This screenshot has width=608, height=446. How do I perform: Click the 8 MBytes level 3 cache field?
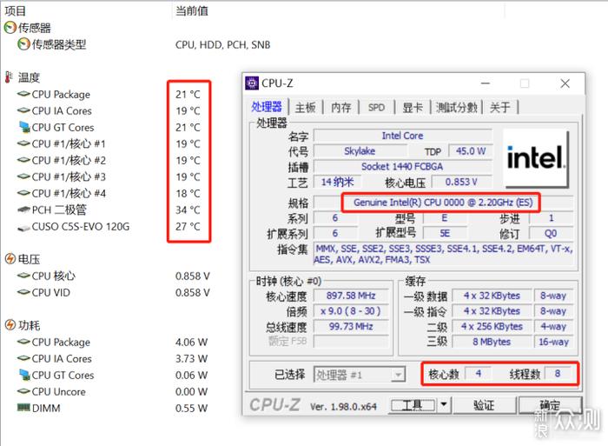pos(492,342)
